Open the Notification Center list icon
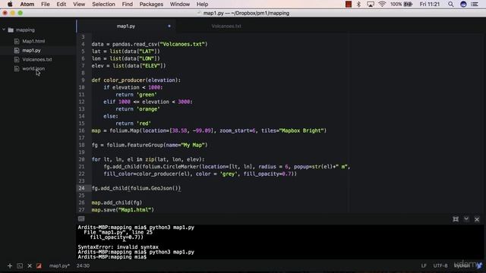486x273 pixels. click(475, 4)
